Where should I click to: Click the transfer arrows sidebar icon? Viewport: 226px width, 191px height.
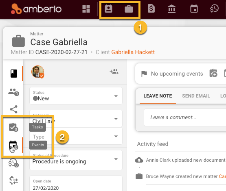click(x=13, y=180)
